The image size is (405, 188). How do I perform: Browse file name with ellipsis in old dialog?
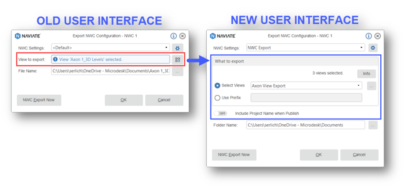click(178, 71)
